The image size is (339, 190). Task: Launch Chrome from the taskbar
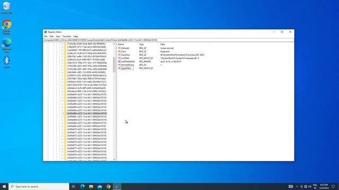click(x=108, y=186)
